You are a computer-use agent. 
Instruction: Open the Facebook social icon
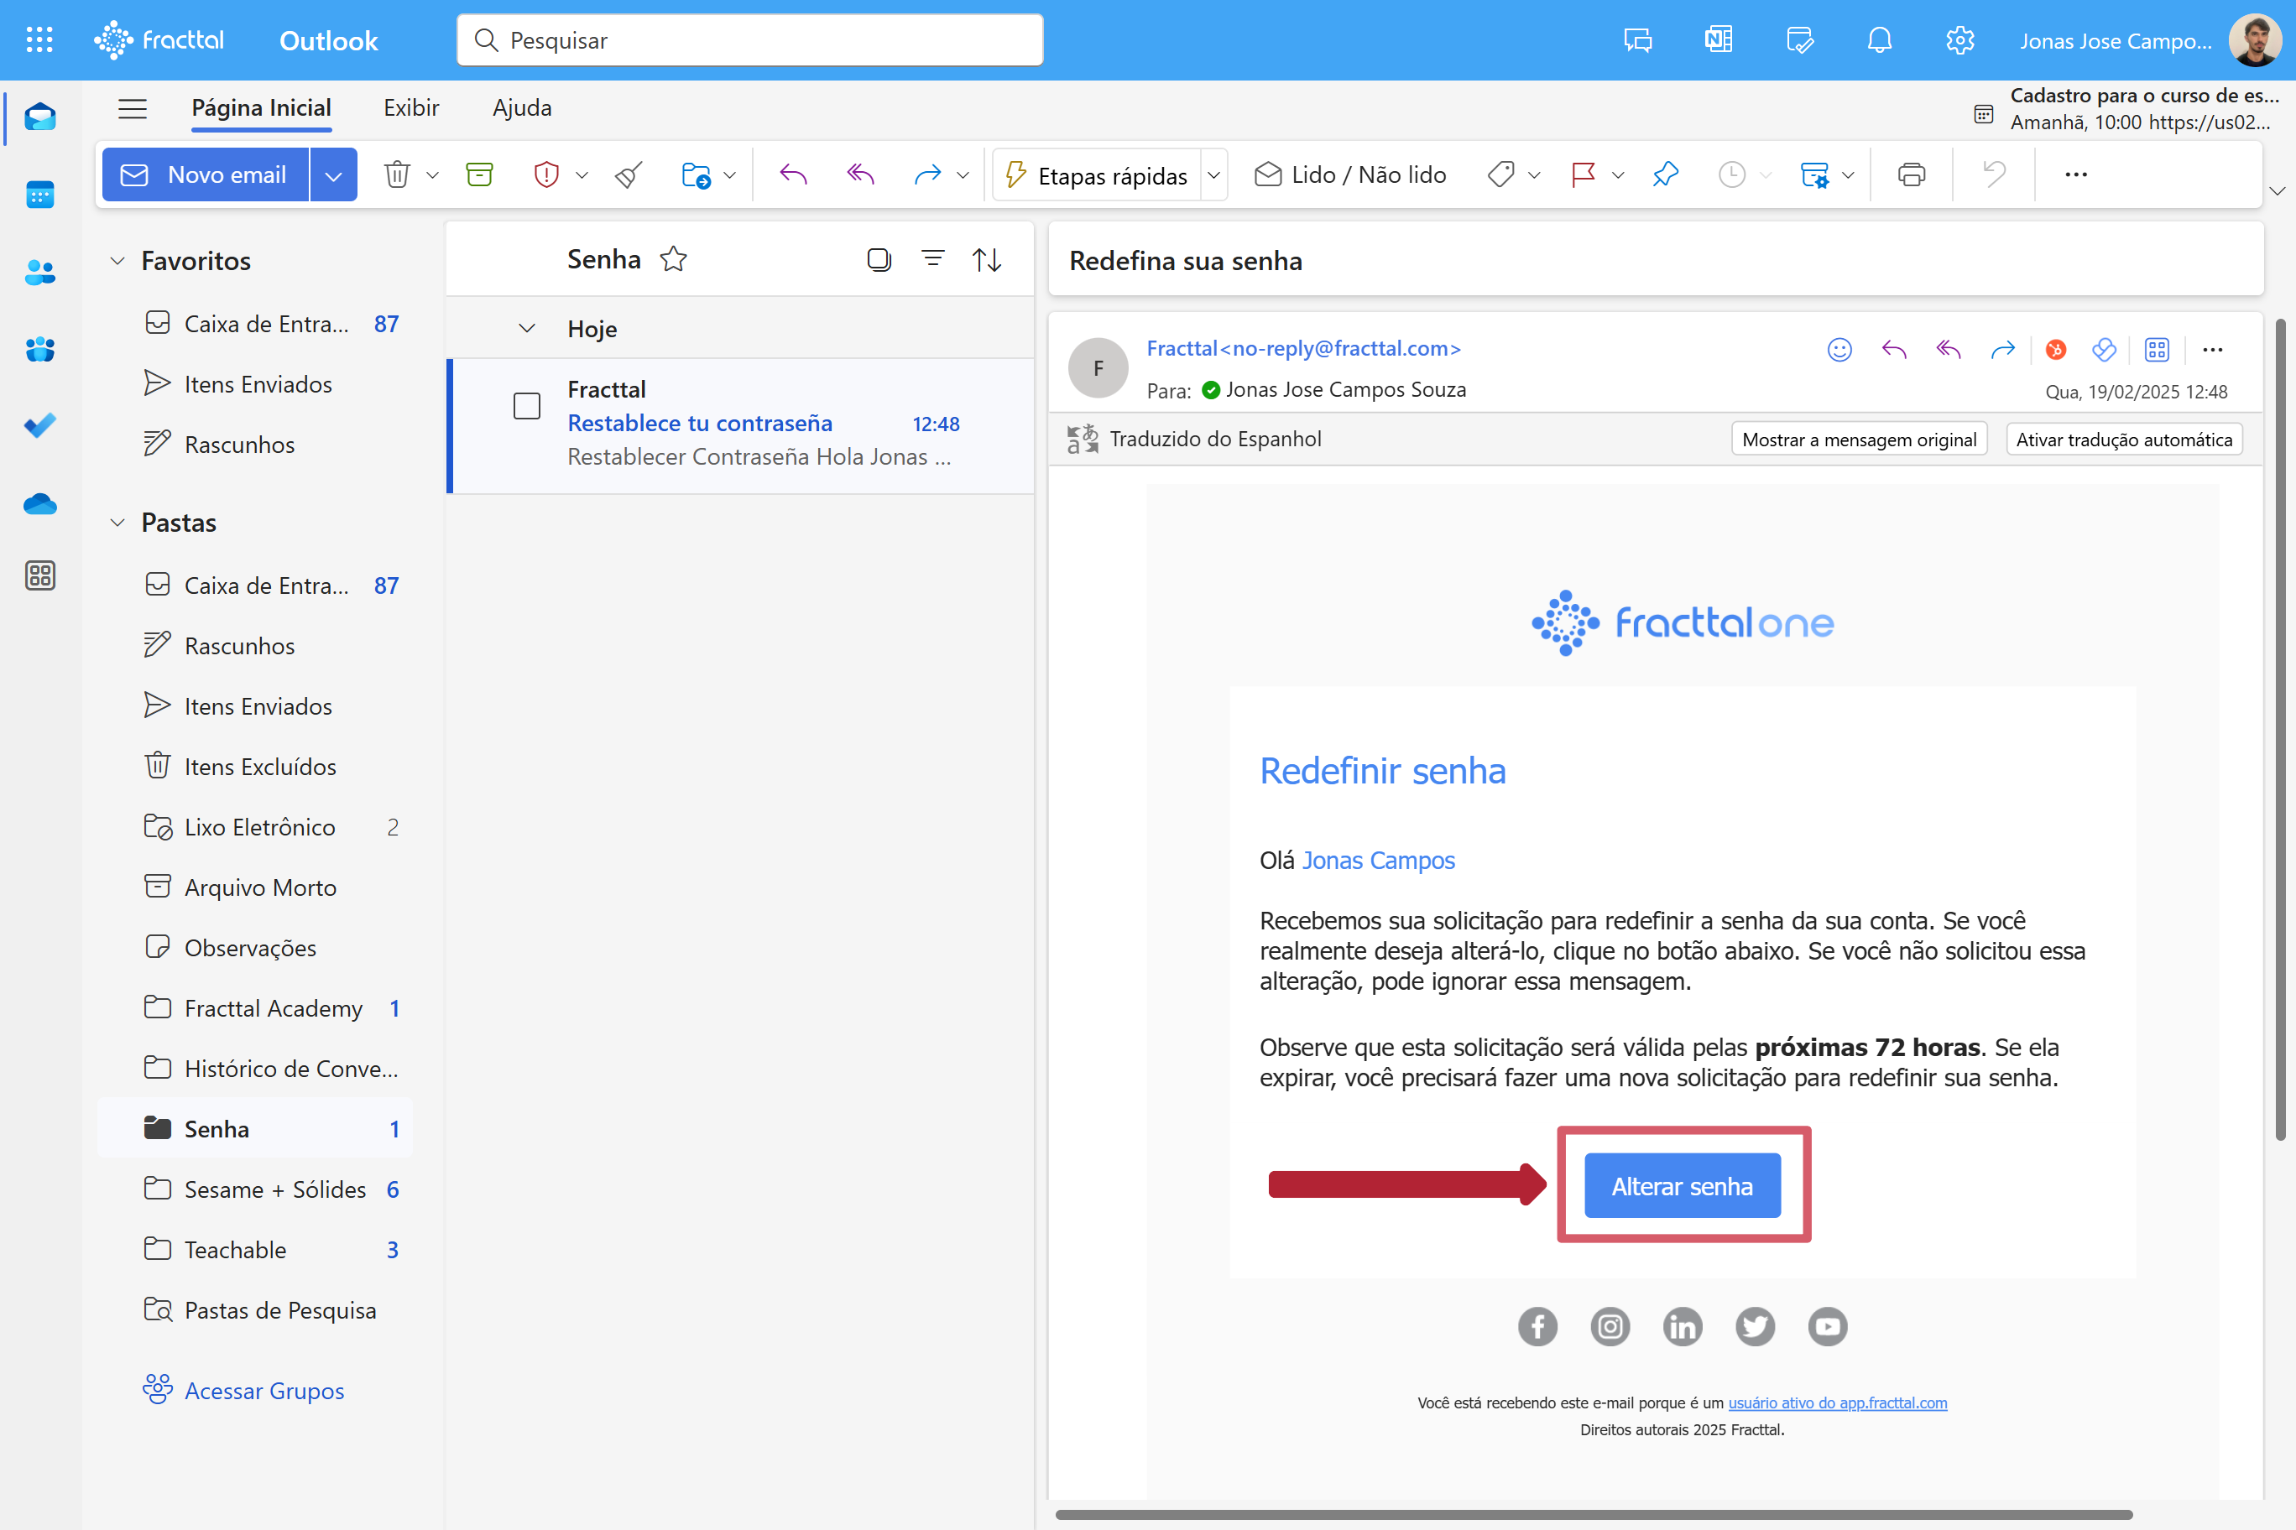coord(1537,1326)
